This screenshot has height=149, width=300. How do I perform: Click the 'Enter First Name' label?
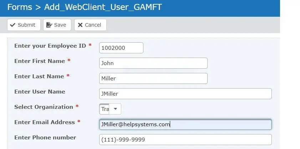click(40, 61)
